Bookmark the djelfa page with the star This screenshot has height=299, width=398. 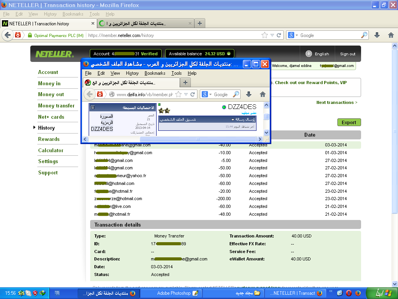pyautogui.click(x=178, y=94)
